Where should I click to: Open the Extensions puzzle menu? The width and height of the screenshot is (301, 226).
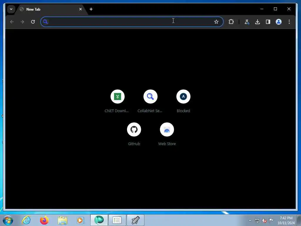point(231,22)
